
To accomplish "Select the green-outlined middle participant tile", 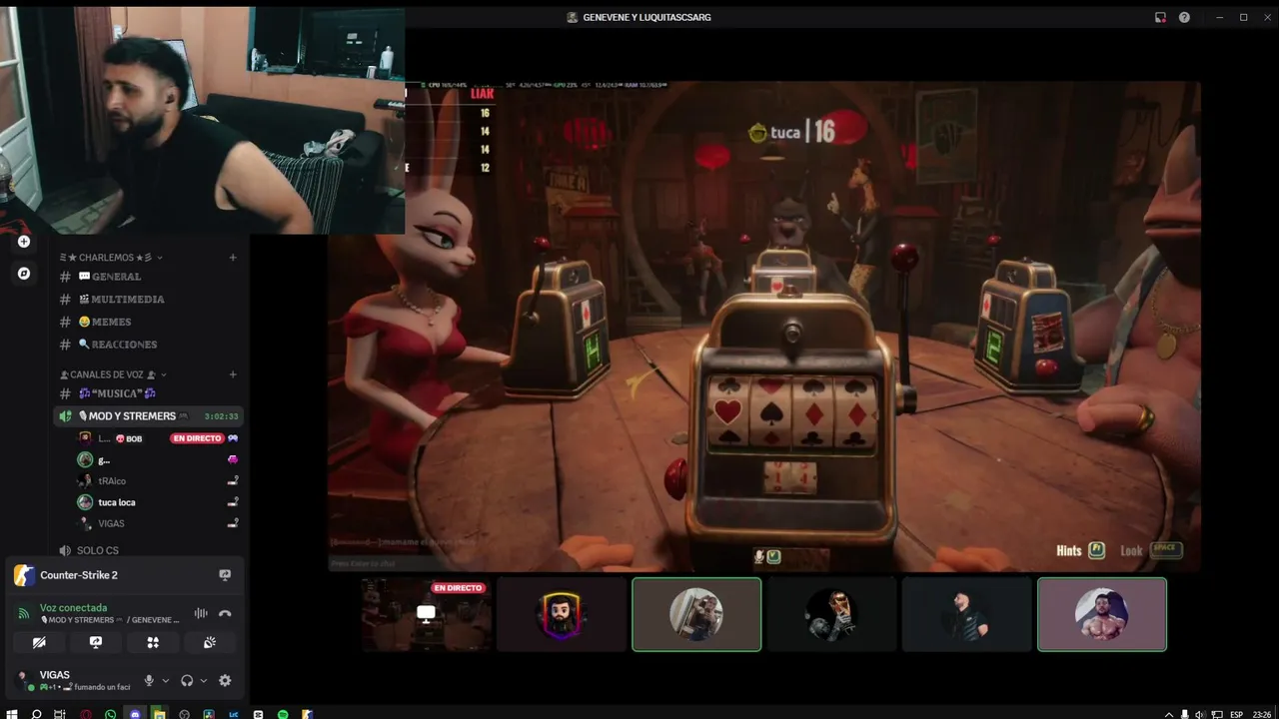I will click(696, 614).
